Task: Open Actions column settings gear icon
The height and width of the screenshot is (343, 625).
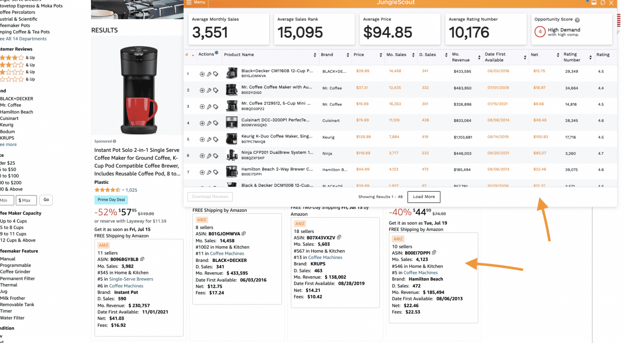Action: tap(217, 53)
